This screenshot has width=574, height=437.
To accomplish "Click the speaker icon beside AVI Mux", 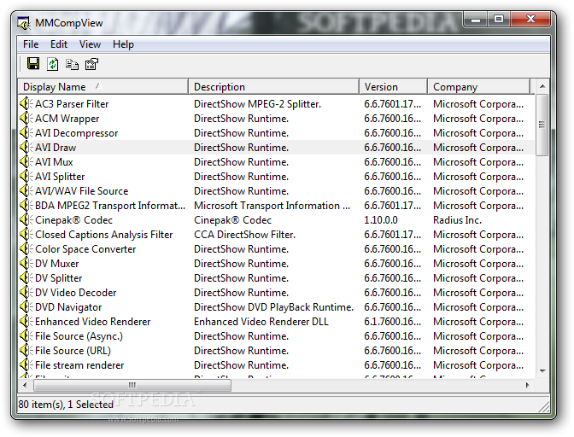I will tap(26, 162).
